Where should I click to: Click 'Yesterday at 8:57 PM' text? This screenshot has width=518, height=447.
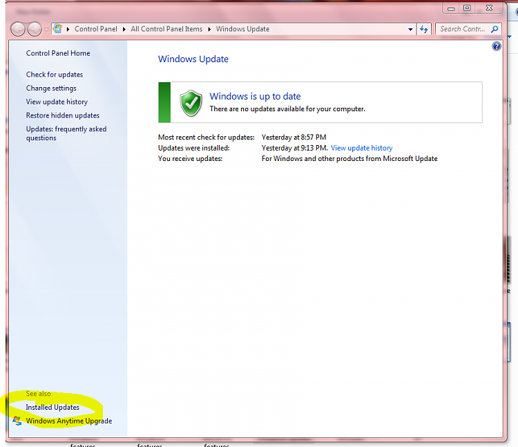pyautogui.click(x=294, y=137)
